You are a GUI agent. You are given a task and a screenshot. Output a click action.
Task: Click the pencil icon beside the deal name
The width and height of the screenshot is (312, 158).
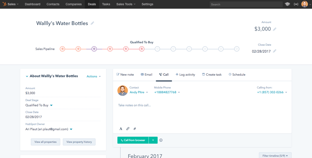[92, 23]
